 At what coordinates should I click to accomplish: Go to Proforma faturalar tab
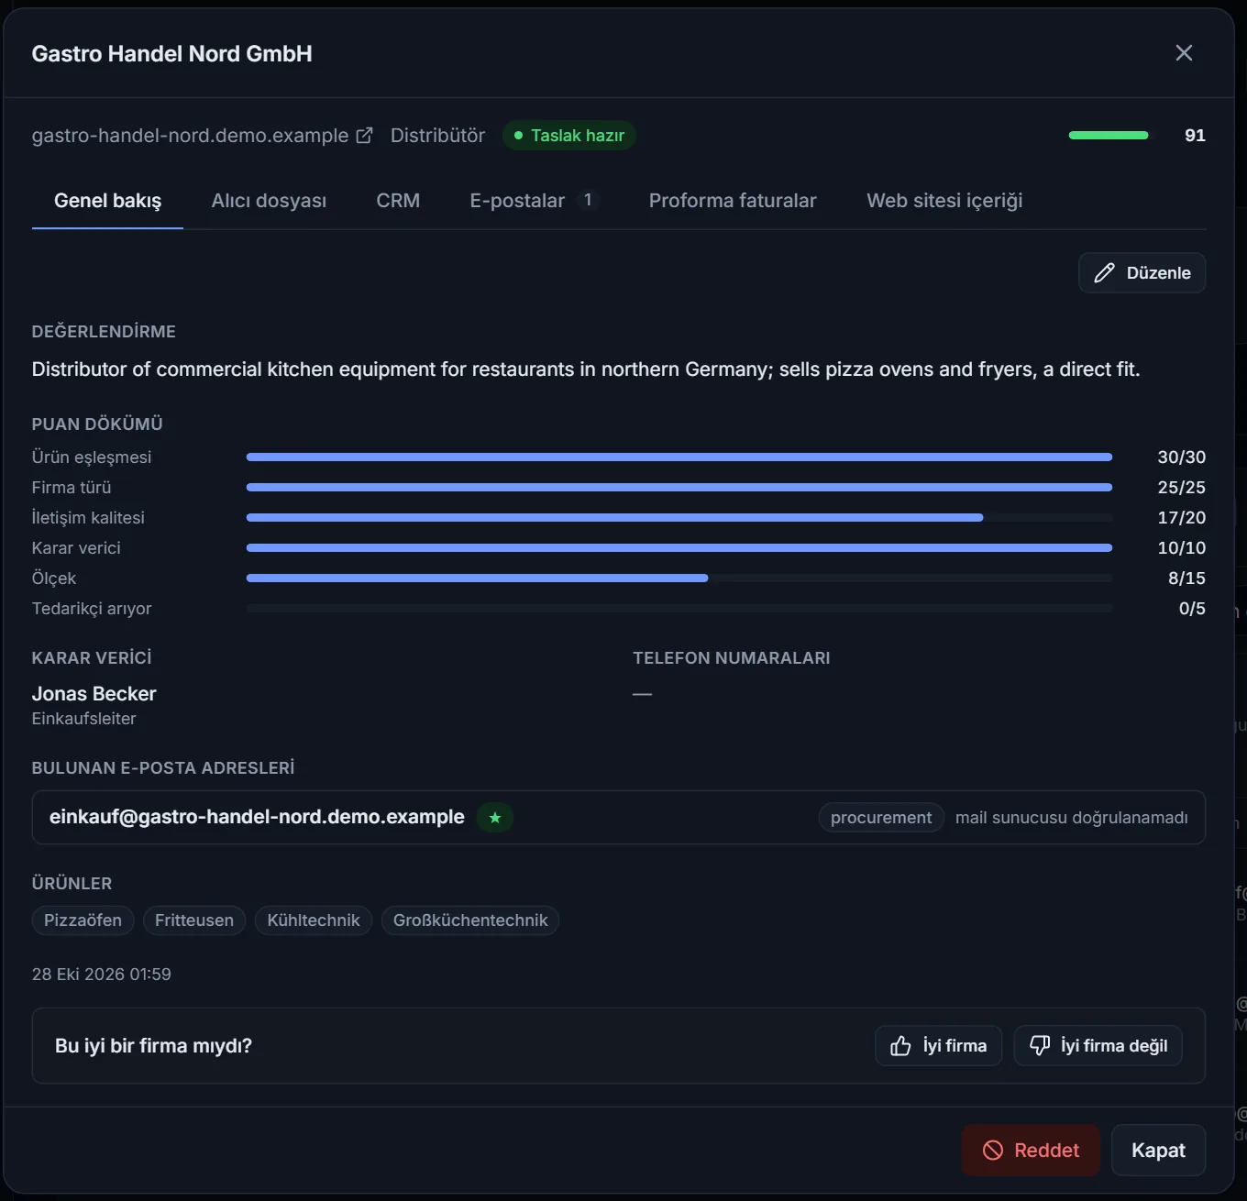pyautogui.click(x=733, y=201)
